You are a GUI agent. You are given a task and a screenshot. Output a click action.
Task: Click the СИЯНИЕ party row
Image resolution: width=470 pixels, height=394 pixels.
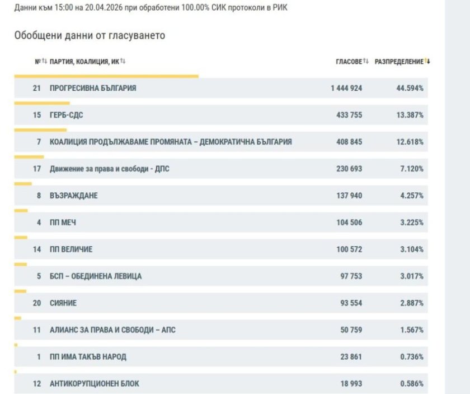pyautogui.click(x=63, y=303)
